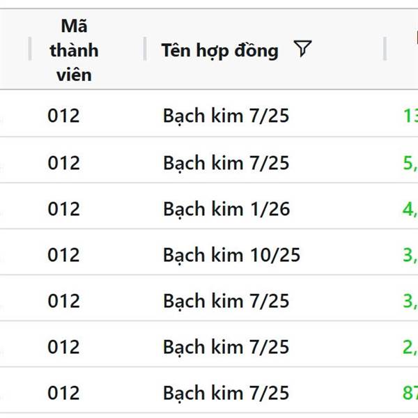Click the green value starting with 5,
The image size is (418, 418).
[x=410, y=163]
